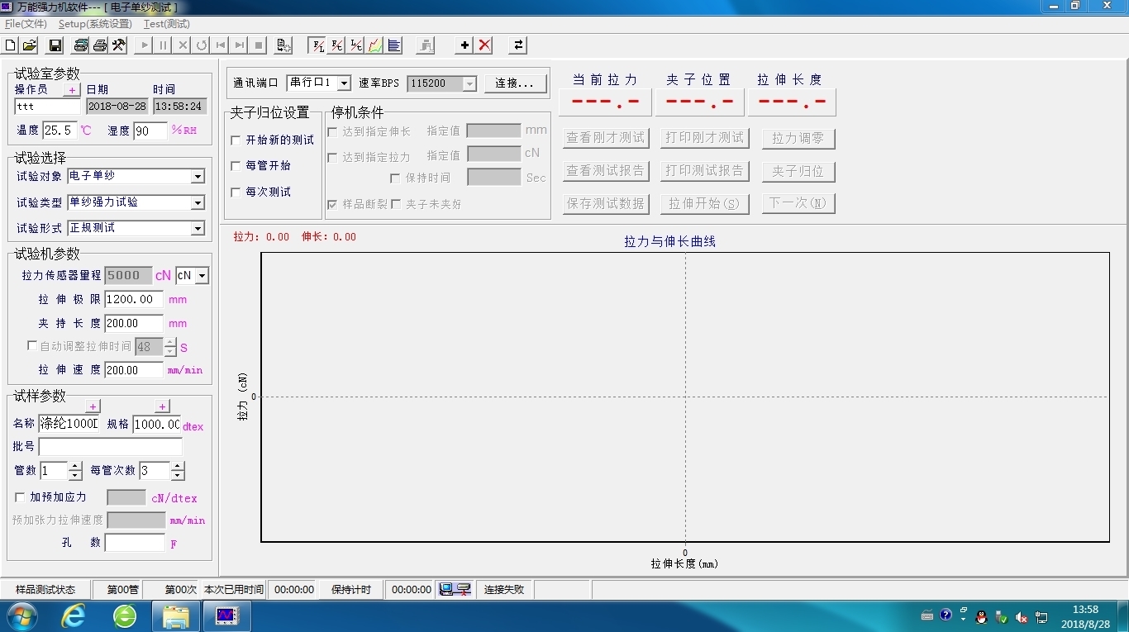Toggle the 每管开始 checkbox
This screenshot has width=1129, height=632.
[236, 166]
